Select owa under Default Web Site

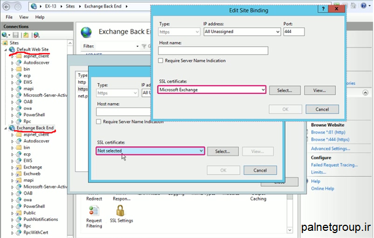[28, 109]
